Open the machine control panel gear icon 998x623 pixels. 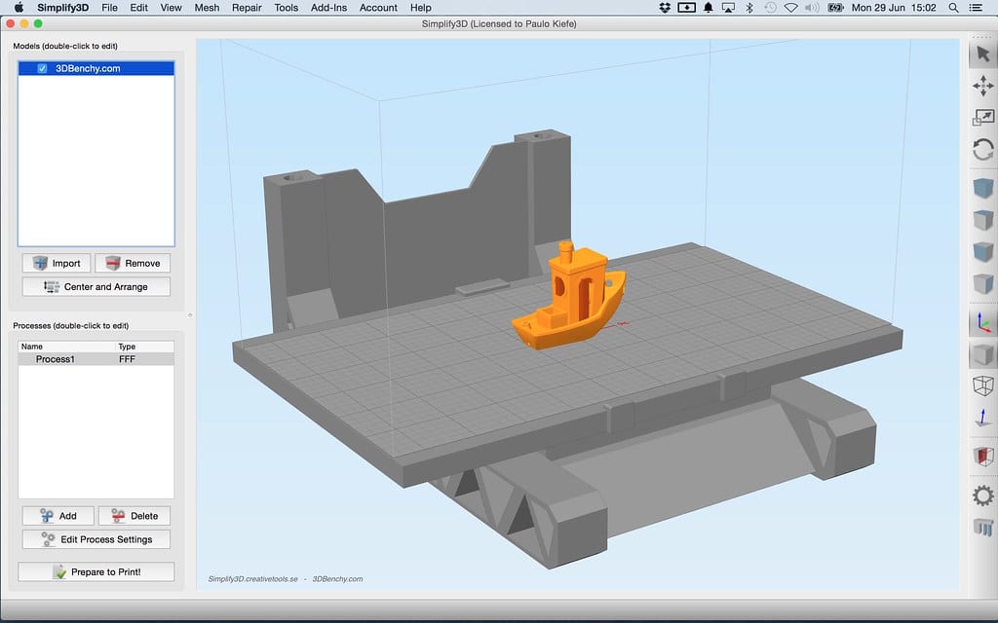click(x=983, y=495)
